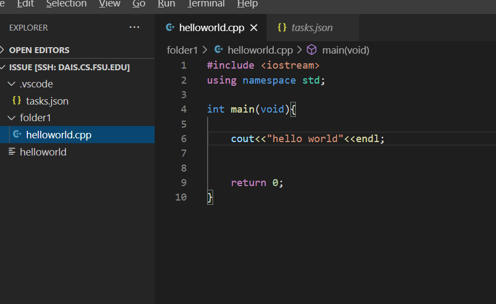This screenshot has width=496, height=304.
Task: Click the 'using' keyword on line 2
Action: coord(222,80)
